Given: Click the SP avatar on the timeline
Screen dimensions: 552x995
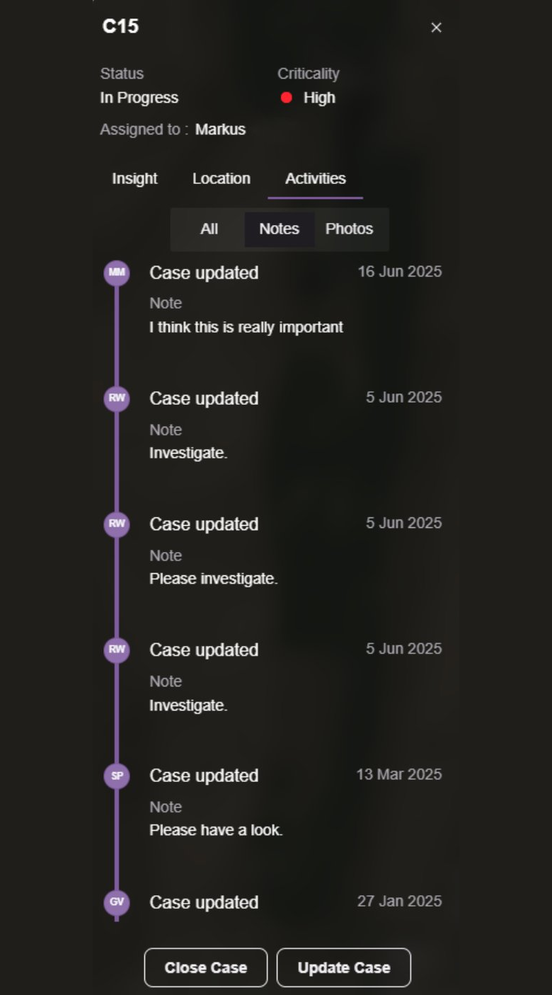Looking at the screenshot, I should tap(117, 776).
